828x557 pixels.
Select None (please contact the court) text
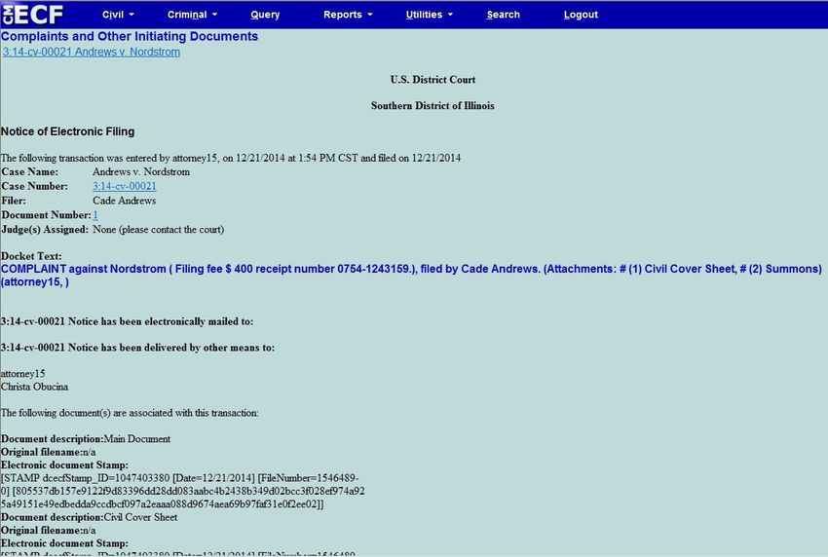pyautogui.click(x=159, y=230)
